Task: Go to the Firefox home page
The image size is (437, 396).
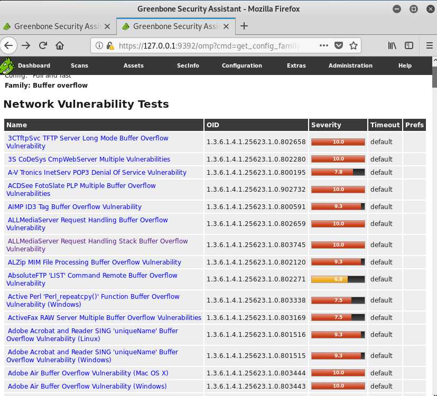Action: click(60, 45)
